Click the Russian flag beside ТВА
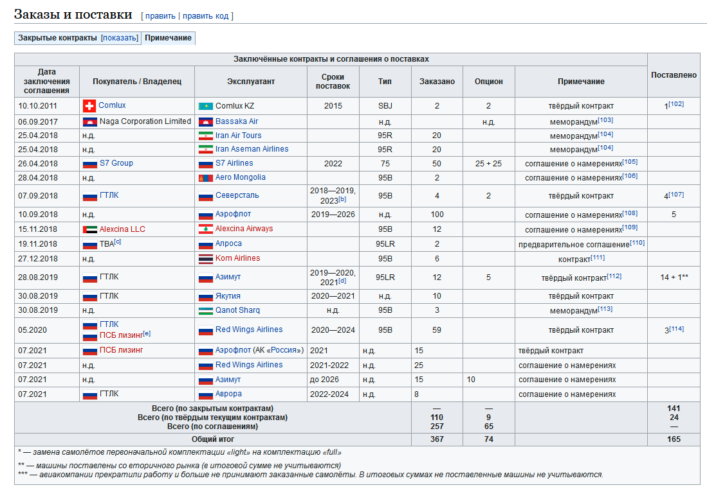This screenshot has width=707, height=492. coord(89,245)
